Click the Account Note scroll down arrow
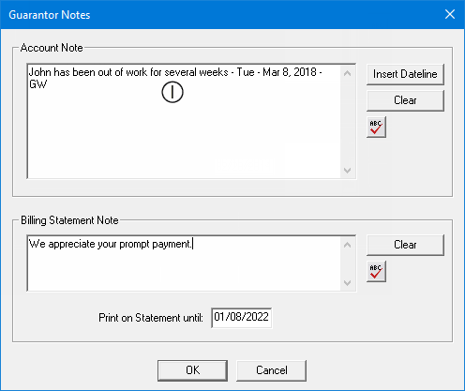 tap(347, 171)
